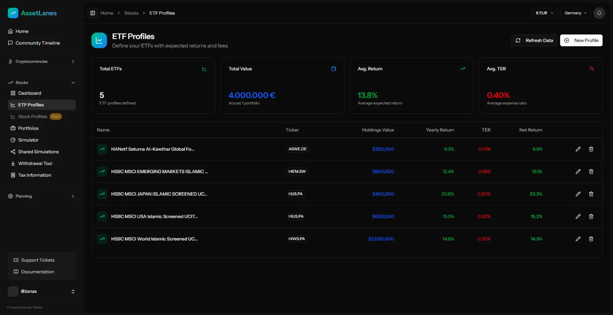Click the HIUS.PA ticker badge
This screenshot has width=613, height=315.
296,216
